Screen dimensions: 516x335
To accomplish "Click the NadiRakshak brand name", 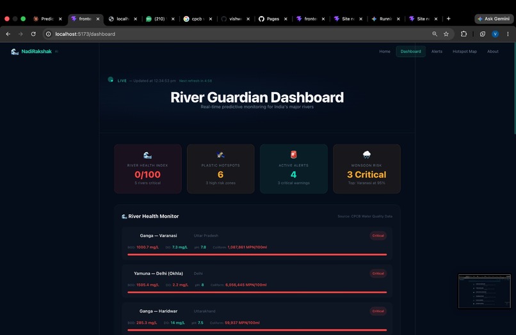I will pos(36,52).
